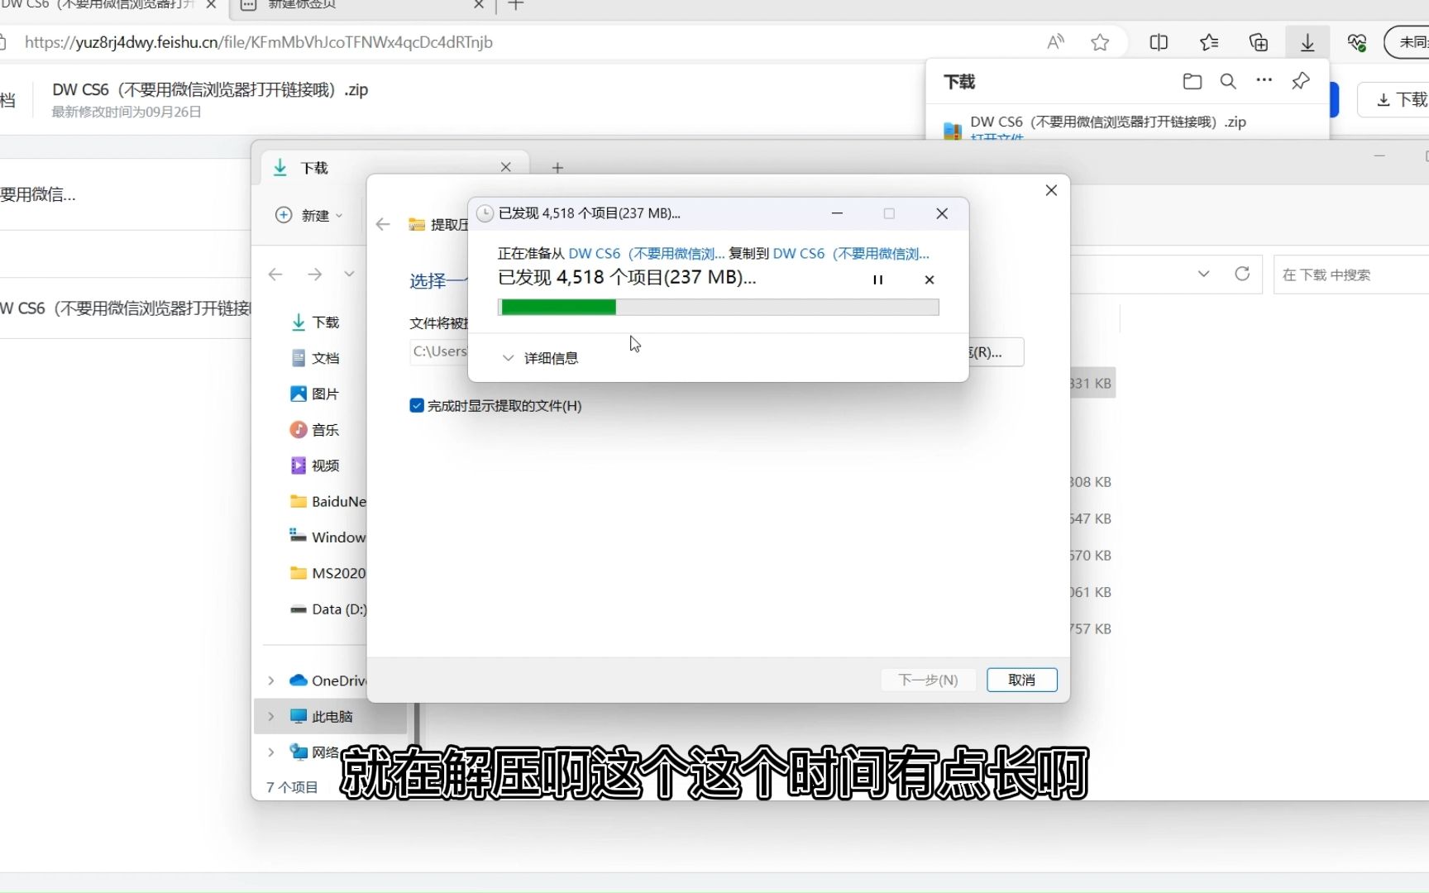Click DW CS6 zip title on Feishu page
The width and height of the screenshot is (1429, 893).
tap(210, 89)
